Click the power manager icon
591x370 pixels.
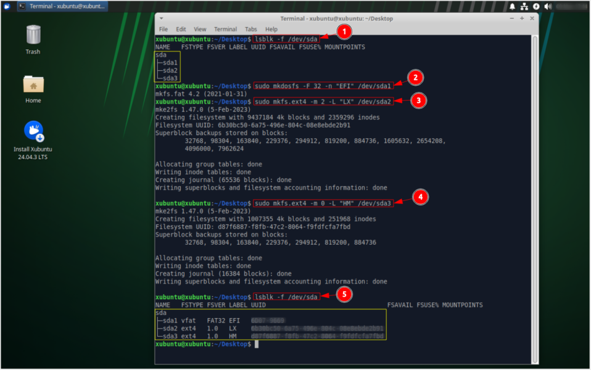(536, 6)
